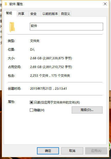Click the greyed-out 应用(A) button
111x159 pixels.
(96, 151)
